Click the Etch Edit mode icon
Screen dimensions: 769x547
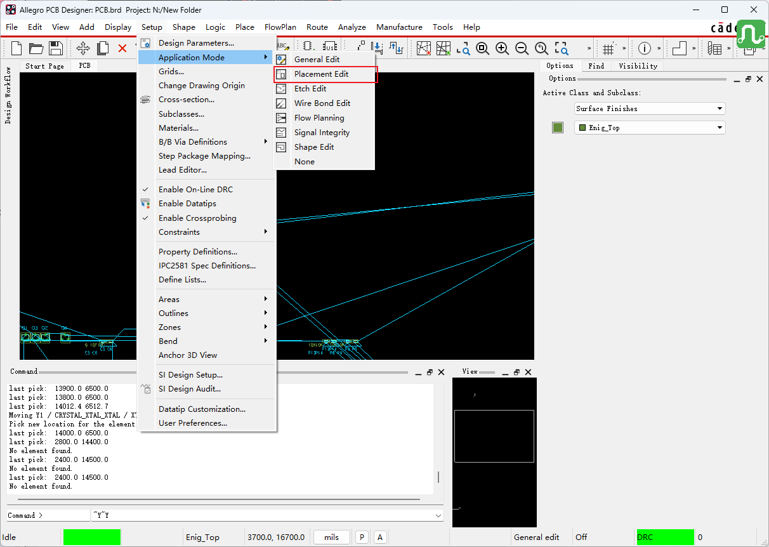point(282,88)
